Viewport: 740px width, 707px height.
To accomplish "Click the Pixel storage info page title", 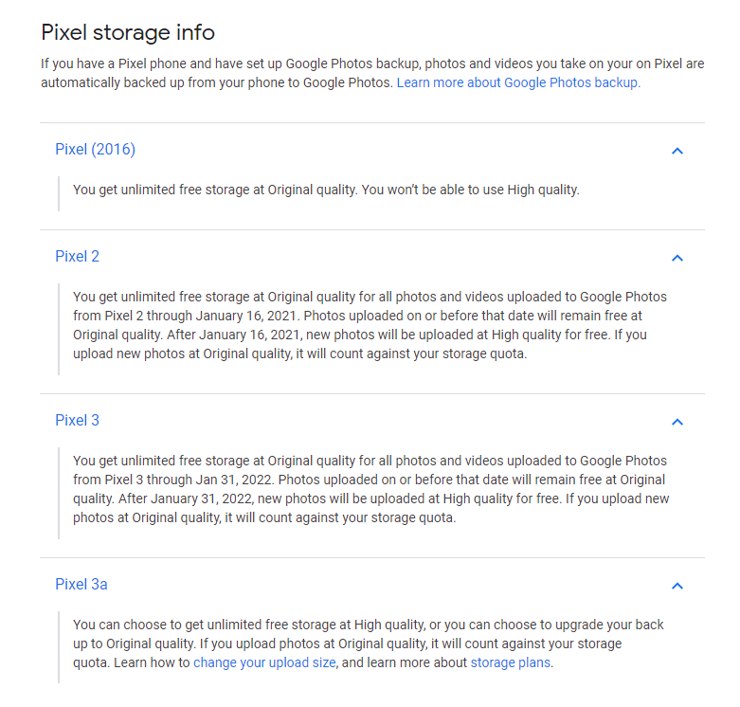I will click(128, 33).
